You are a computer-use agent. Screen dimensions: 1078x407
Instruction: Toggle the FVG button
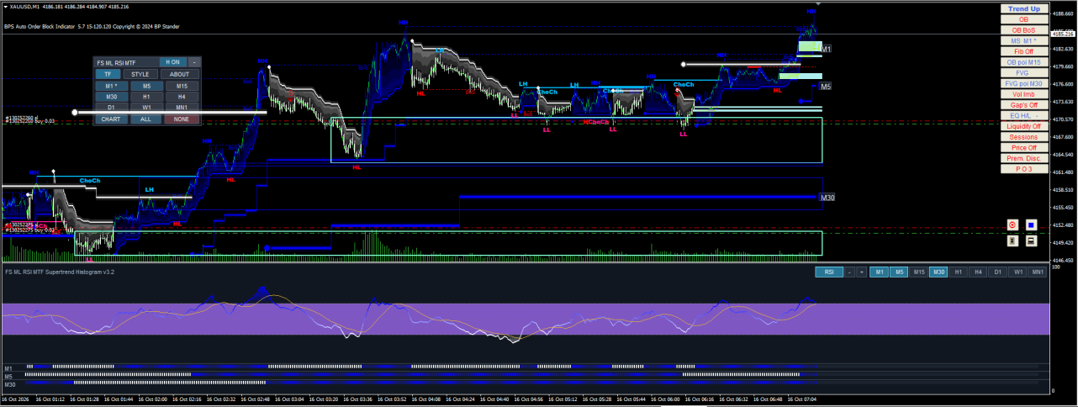point(1023,73)
